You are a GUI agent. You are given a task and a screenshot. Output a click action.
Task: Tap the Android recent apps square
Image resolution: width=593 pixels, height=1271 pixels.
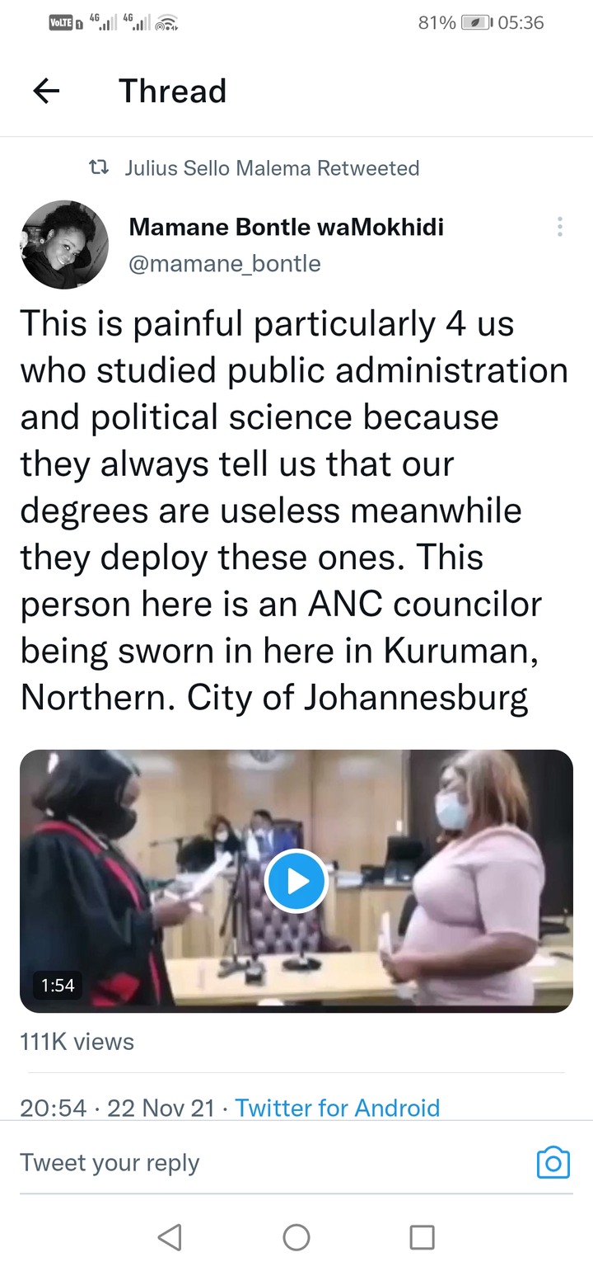click(423, 1237)
